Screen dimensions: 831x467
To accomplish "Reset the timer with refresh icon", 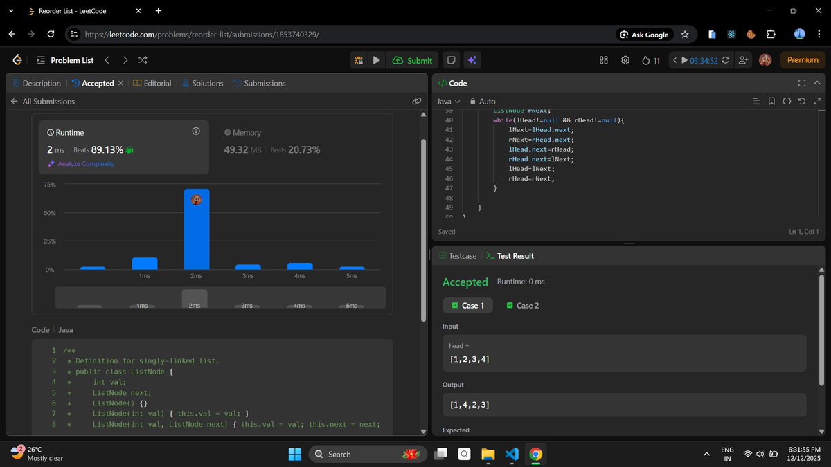I will (726, 60).
